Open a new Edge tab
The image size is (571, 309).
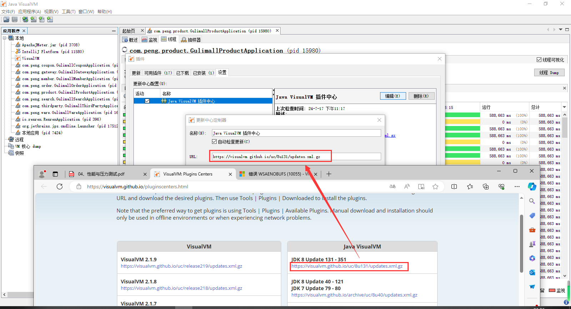click(329, 174)
